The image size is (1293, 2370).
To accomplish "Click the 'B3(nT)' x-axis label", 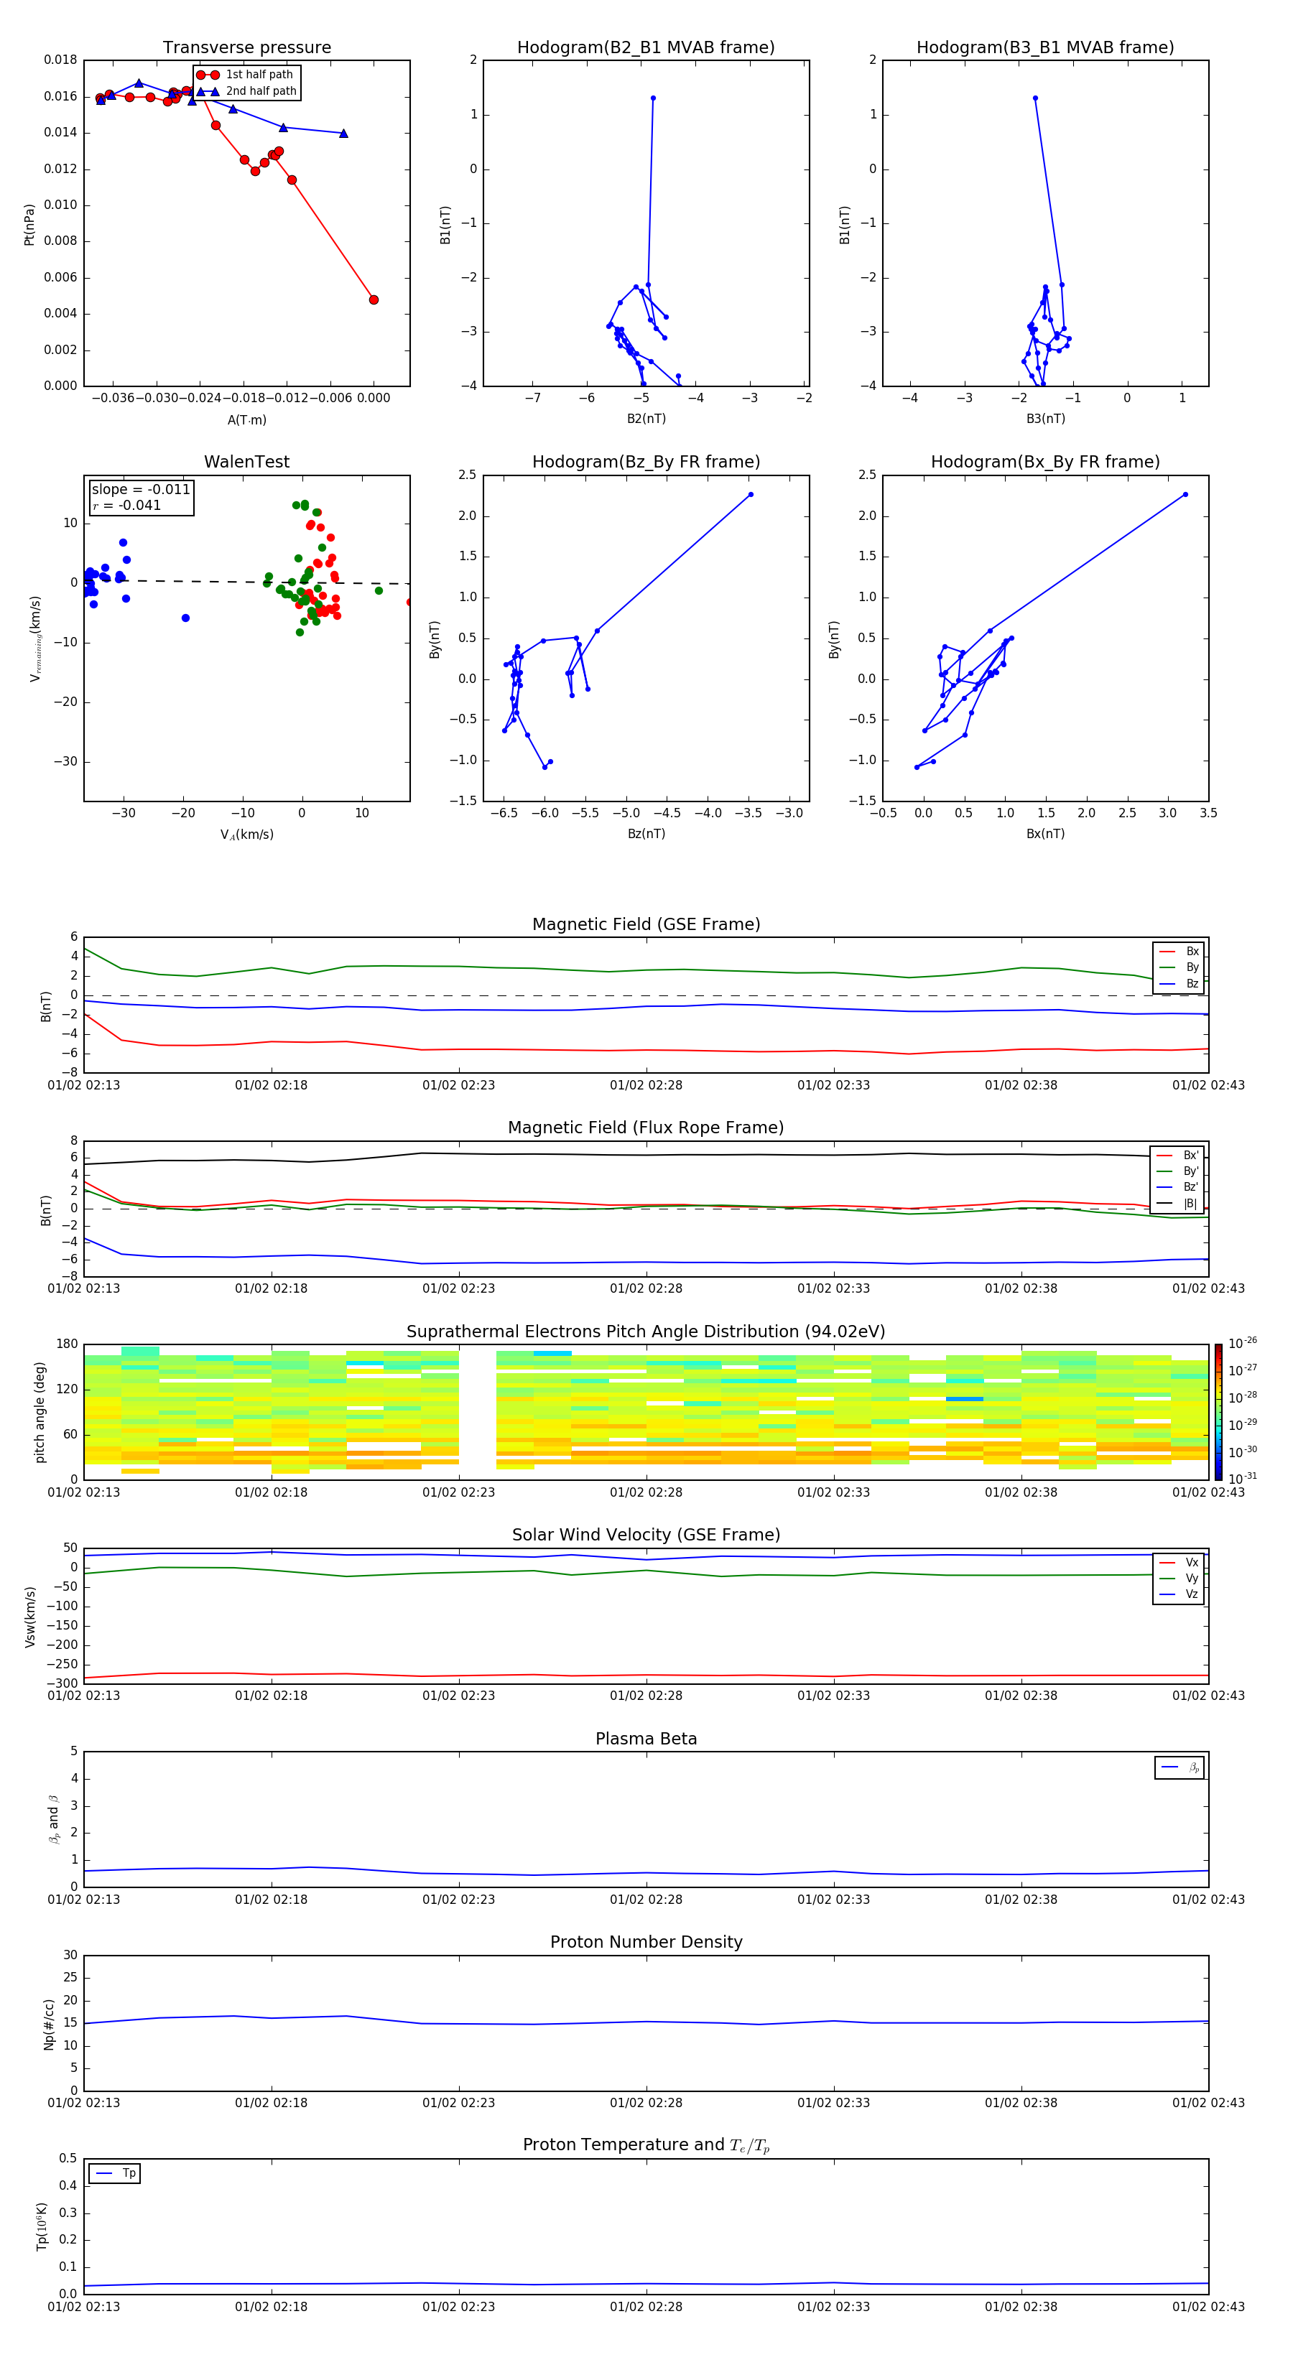I will coord(1045,419).
